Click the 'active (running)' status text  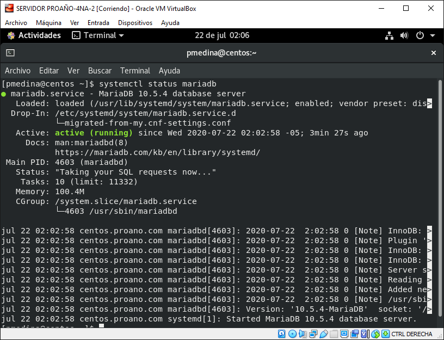pos(94,133)
